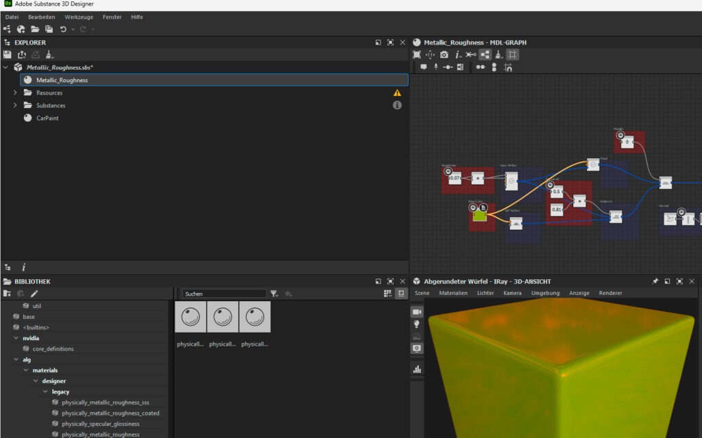
Task: Collapse legacy tree node in library
Action: pos(45,391)
